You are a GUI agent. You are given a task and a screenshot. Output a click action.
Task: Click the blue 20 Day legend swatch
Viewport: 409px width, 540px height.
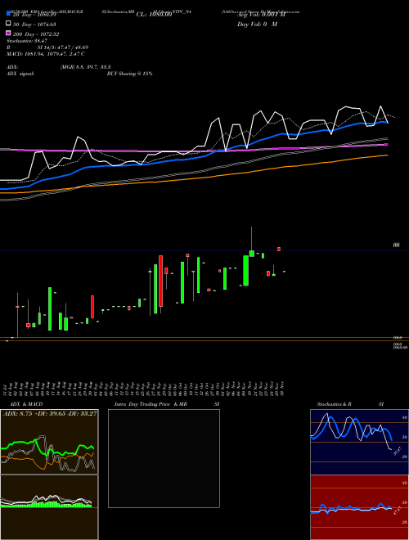(8, 14)
